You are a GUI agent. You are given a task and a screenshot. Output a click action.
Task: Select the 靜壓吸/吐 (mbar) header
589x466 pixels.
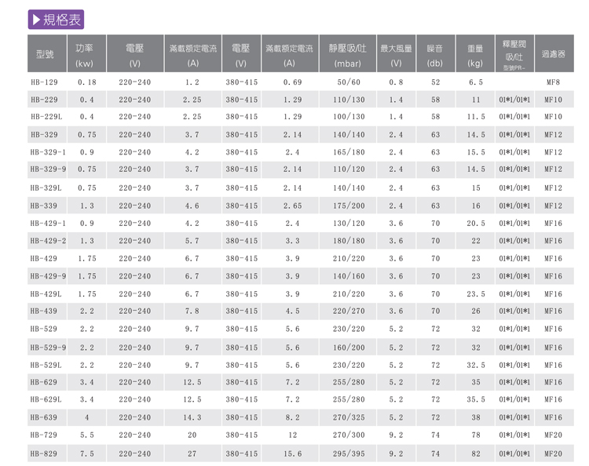tap(347, 56)
